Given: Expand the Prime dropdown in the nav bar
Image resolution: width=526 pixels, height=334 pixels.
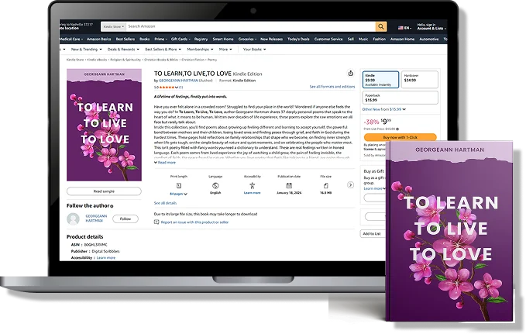Looking at the screenshot, I should click(x=160, y=40).
